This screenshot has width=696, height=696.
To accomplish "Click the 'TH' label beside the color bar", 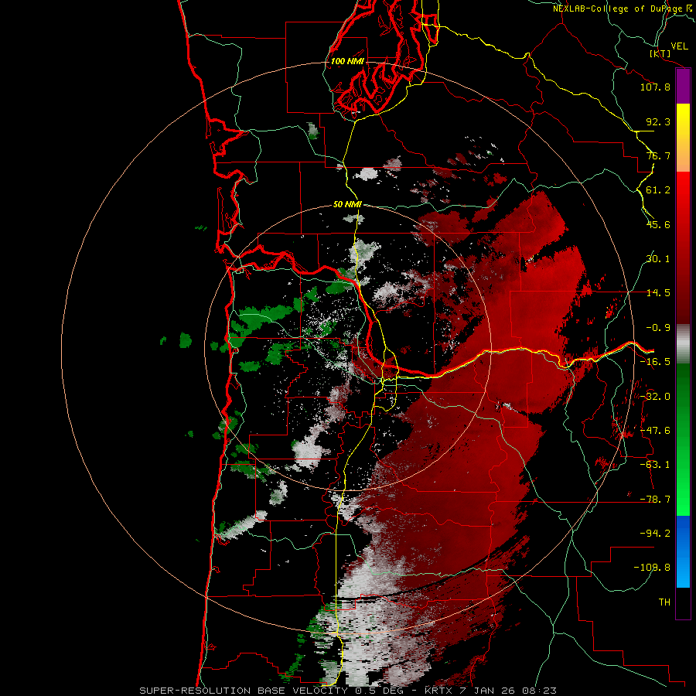I will 664,602.
